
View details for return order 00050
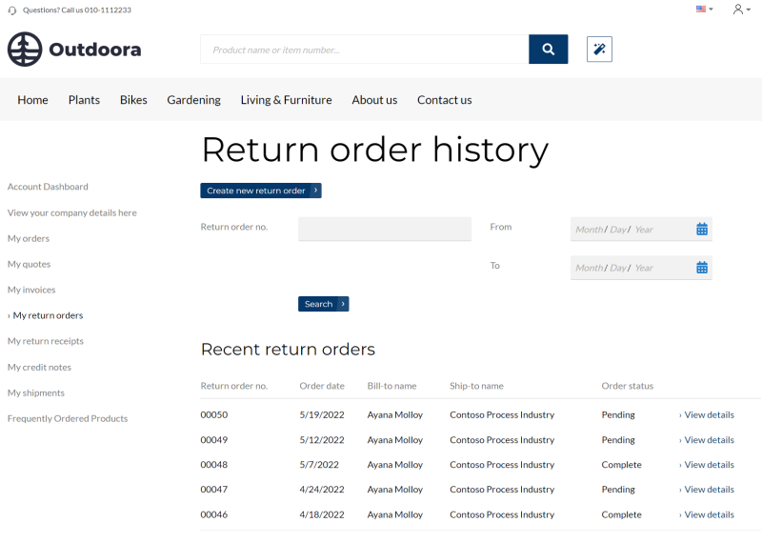point(707,414)
